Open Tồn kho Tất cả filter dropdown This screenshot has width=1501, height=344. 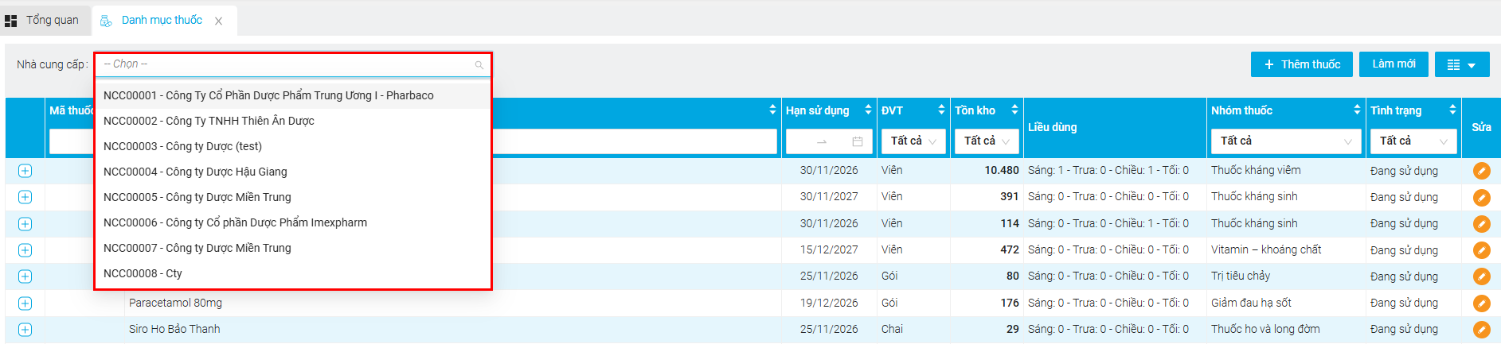(x=987, y=141)
